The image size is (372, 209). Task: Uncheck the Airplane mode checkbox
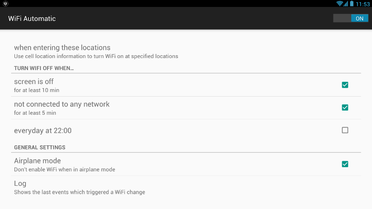[x=345, y=164]
